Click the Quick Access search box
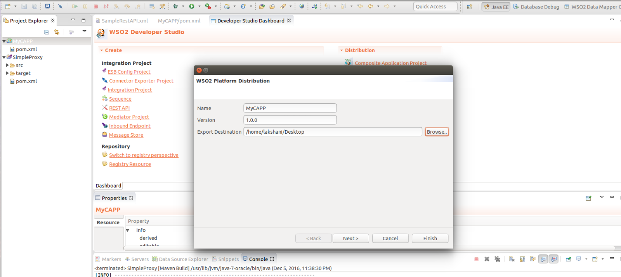 pos(435,7)
